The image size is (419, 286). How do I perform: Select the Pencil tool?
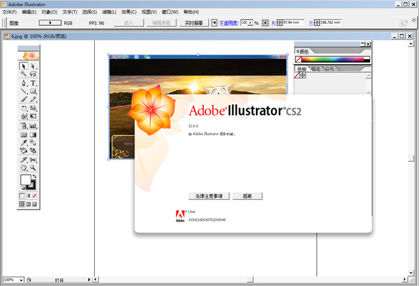(33, 100)
